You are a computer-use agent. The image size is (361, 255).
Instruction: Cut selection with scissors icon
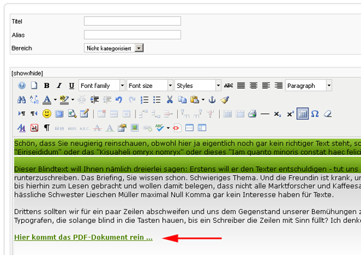pos(170,100)
